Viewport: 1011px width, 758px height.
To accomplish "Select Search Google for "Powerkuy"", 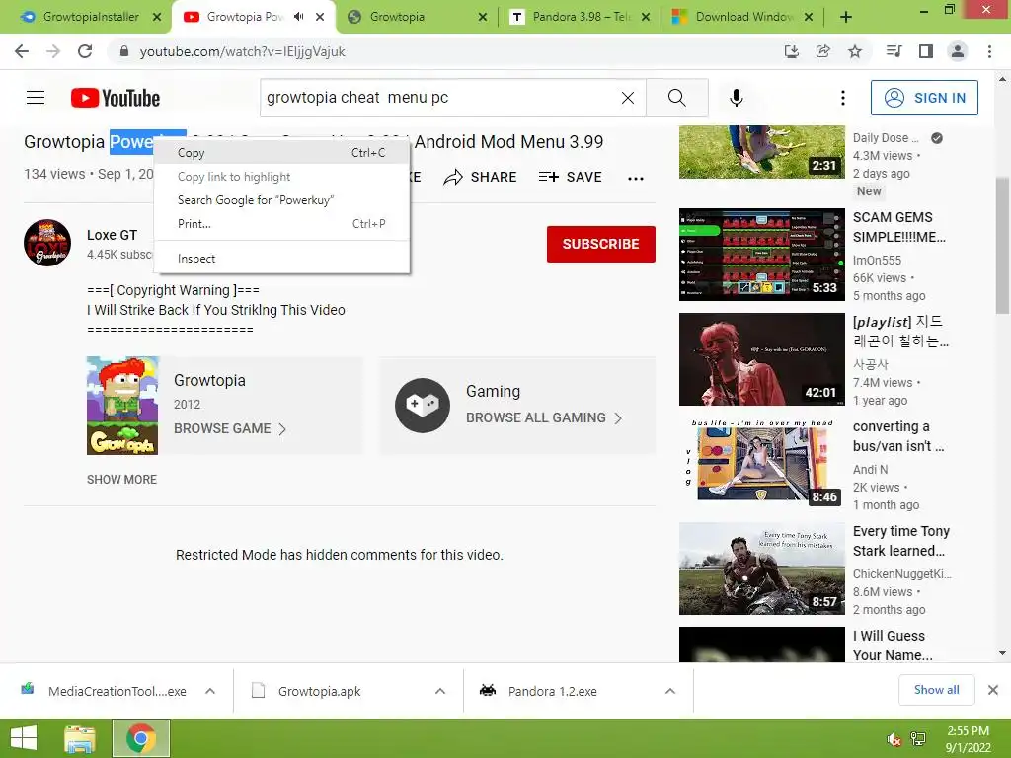I will 281,200.
